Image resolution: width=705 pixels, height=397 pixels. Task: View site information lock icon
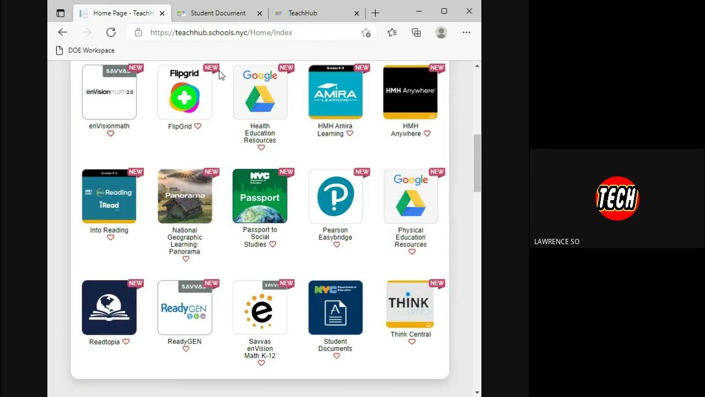click(138, 33)
